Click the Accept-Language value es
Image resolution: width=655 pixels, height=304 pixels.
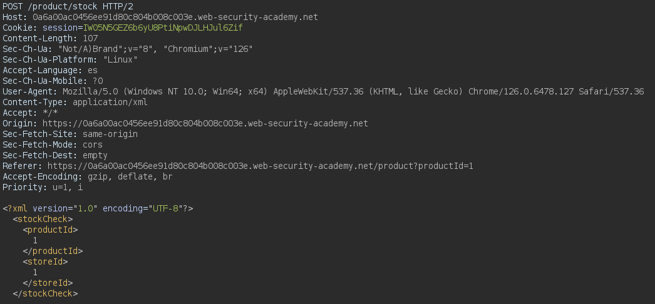click(92, 70)
